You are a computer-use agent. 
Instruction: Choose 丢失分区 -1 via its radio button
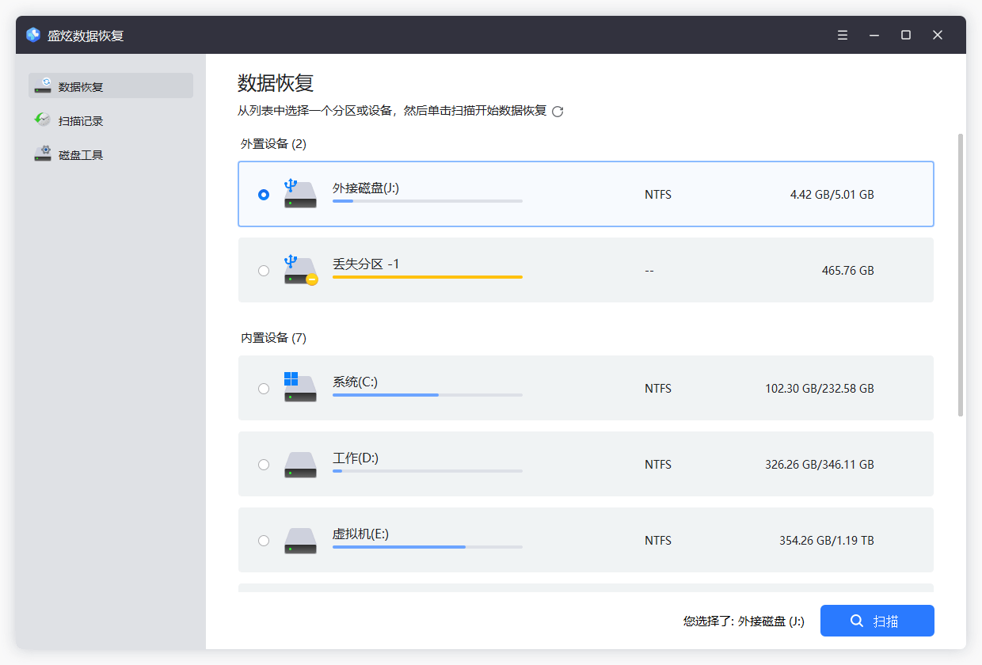click(x=264, y=270)
